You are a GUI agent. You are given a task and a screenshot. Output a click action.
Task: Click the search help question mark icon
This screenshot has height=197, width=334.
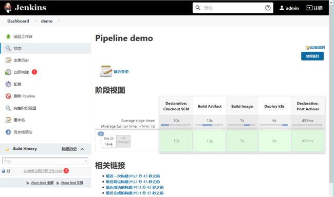[x=268, y=8]
